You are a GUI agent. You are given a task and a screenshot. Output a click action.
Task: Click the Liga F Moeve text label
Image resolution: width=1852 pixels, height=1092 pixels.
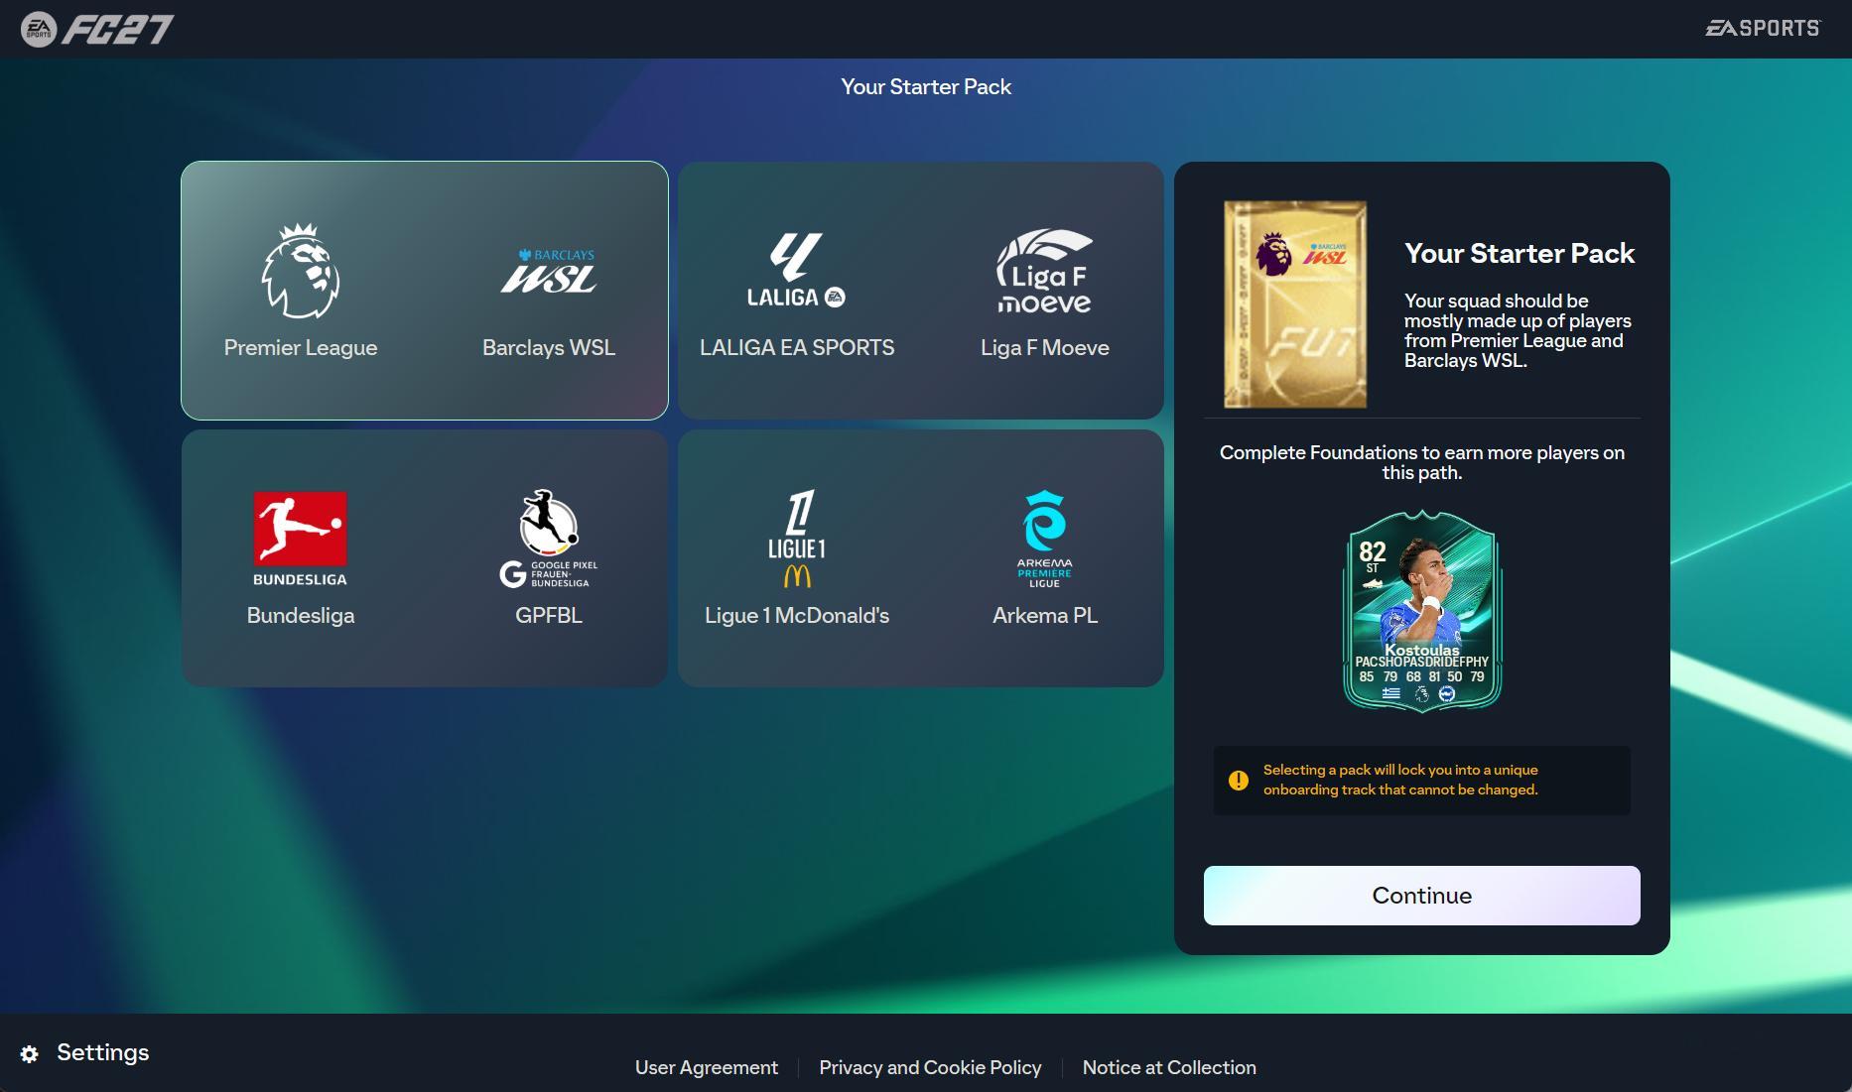click(1045, 348)
